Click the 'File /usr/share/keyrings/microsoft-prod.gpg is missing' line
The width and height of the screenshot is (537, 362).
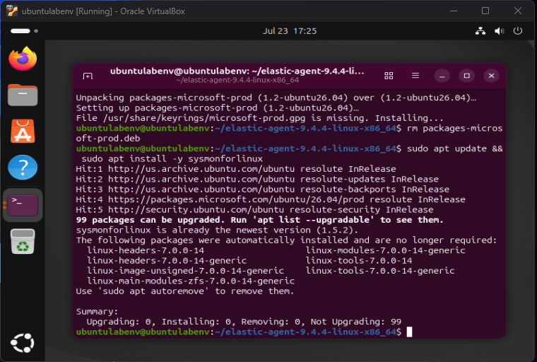click(259, 118)
